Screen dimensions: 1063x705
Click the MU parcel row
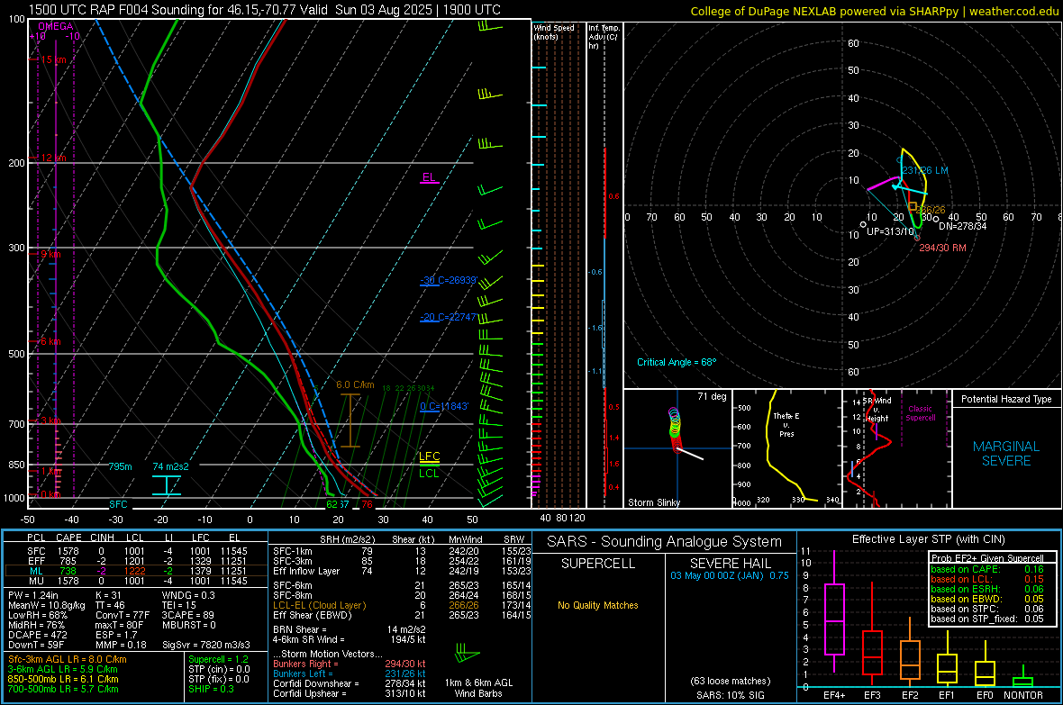[x=136, y=581]
